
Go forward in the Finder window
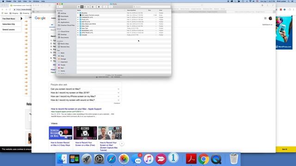[x=61, y=7]
